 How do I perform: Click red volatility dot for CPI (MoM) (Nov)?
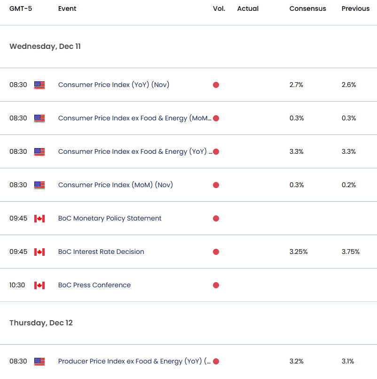click(x=216, y=185)
